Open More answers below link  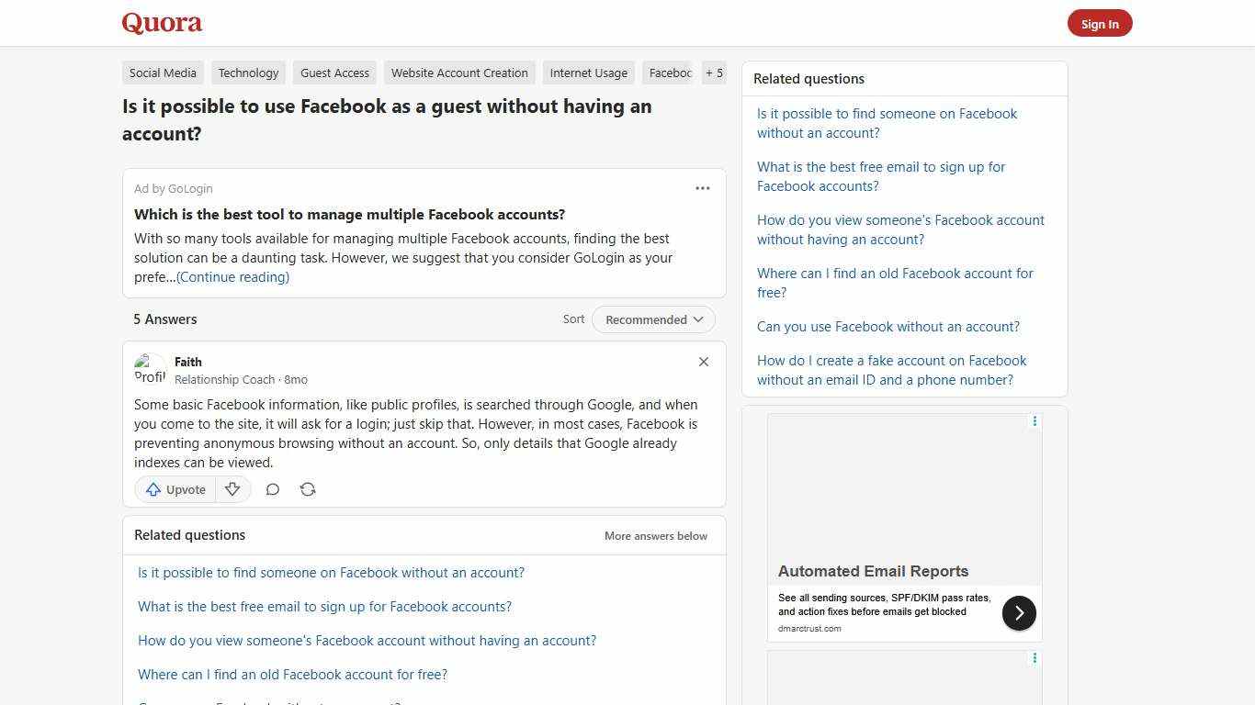pyautogui.click(x=655, y=535)
